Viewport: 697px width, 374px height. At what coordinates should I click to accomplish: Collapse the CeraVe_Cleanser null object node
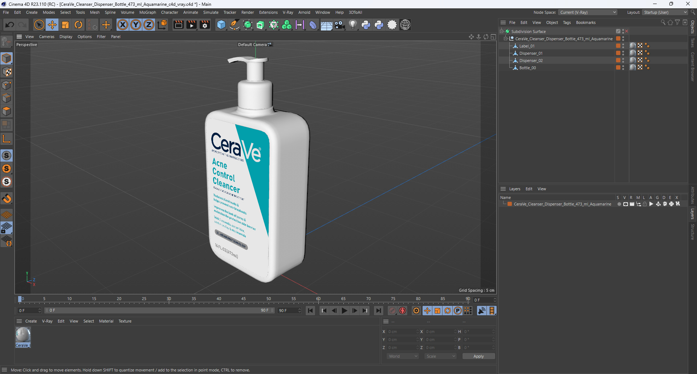click(x=506, y=39)
